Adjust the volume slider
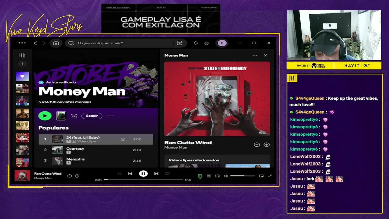The width and height of the screenshot is (389, 219). [243, 176]
